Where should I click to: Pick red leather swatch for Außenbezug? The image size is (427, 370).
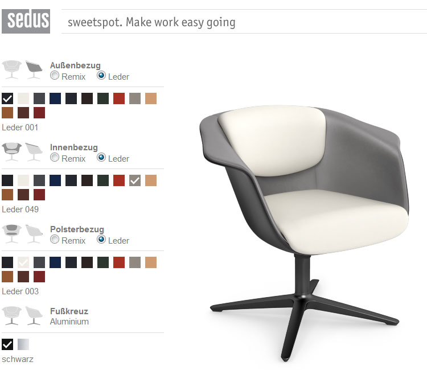coord(119,98)
